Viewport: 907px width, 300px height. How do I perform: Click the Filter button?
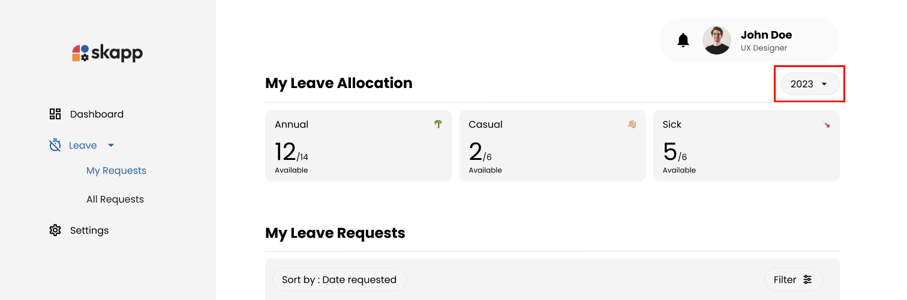point(792,279)
